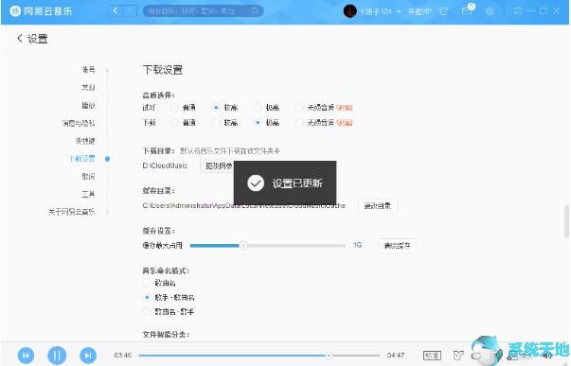The width and height of the screenshot is (571, 366).
Task: Skip to the next track
Action: [x=88, y=355]
